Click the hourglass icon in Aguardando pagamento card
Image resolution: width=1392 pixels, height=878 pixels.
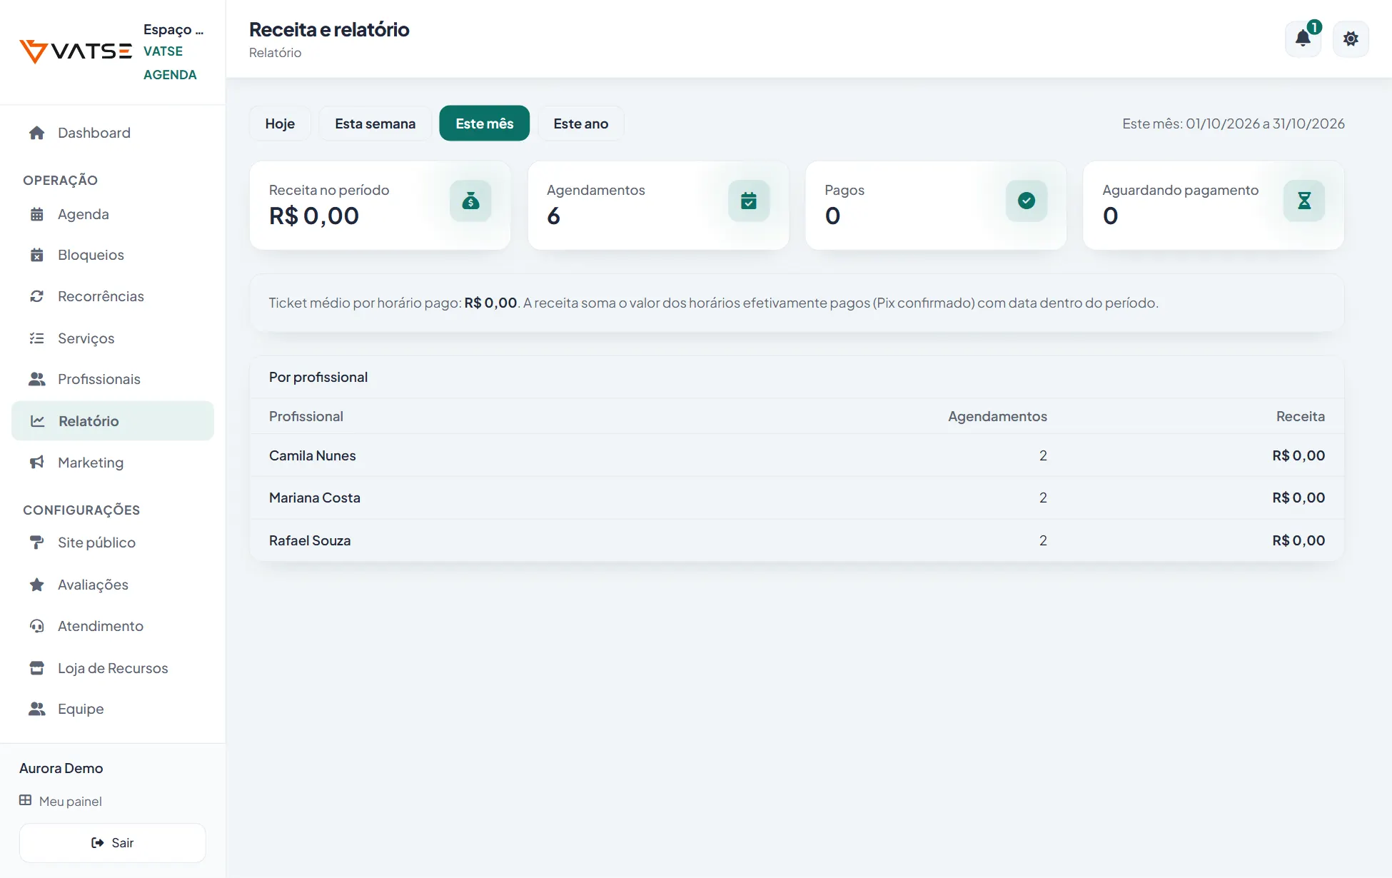coord(1304,201)
